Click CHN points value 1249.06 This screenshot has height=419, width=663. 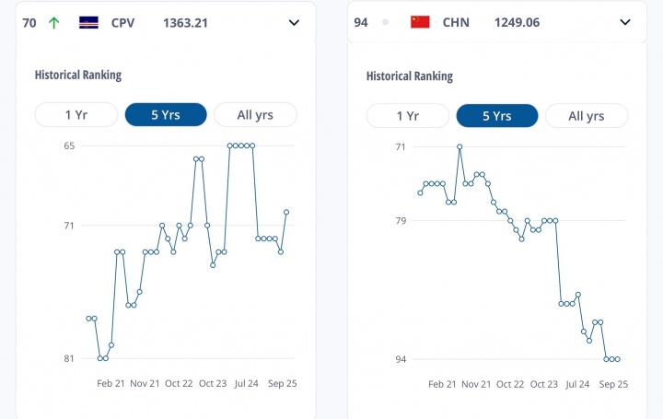[517, 22]
